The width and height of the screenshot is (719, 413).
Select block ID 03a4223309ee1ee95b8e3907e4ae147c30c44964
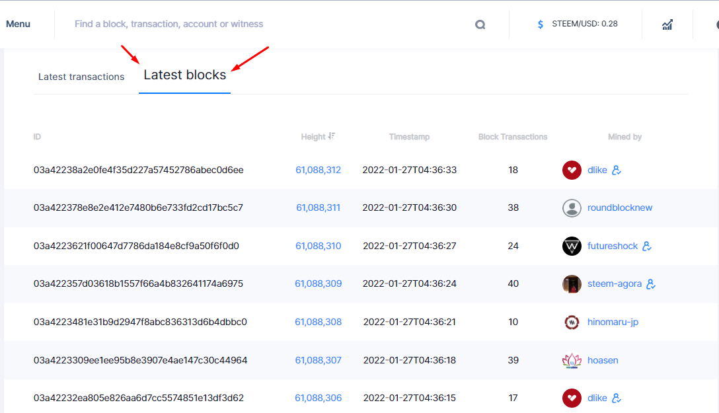pos(140,360)
